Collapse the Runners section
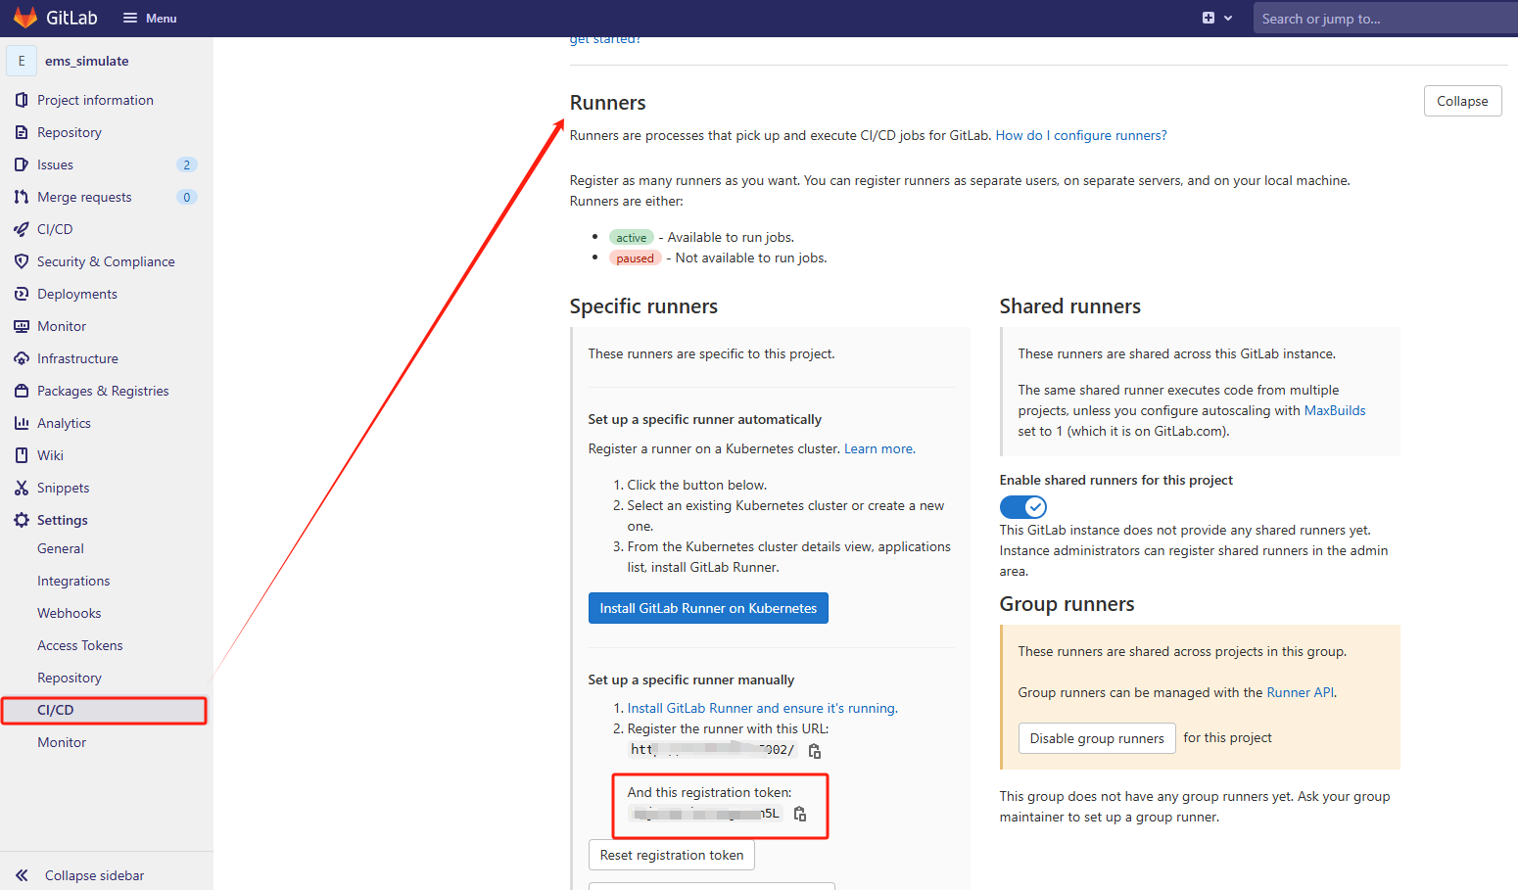1518x890 pixels. coord(1462,101)
